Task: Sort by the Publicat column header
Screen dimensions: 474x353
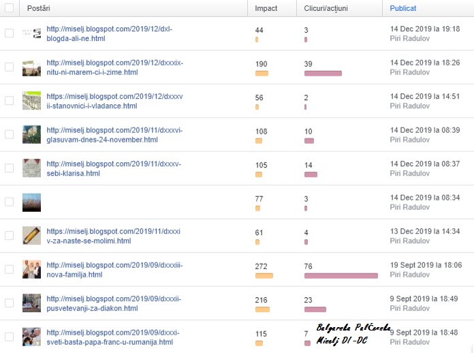Action: [x=403, y=8]
